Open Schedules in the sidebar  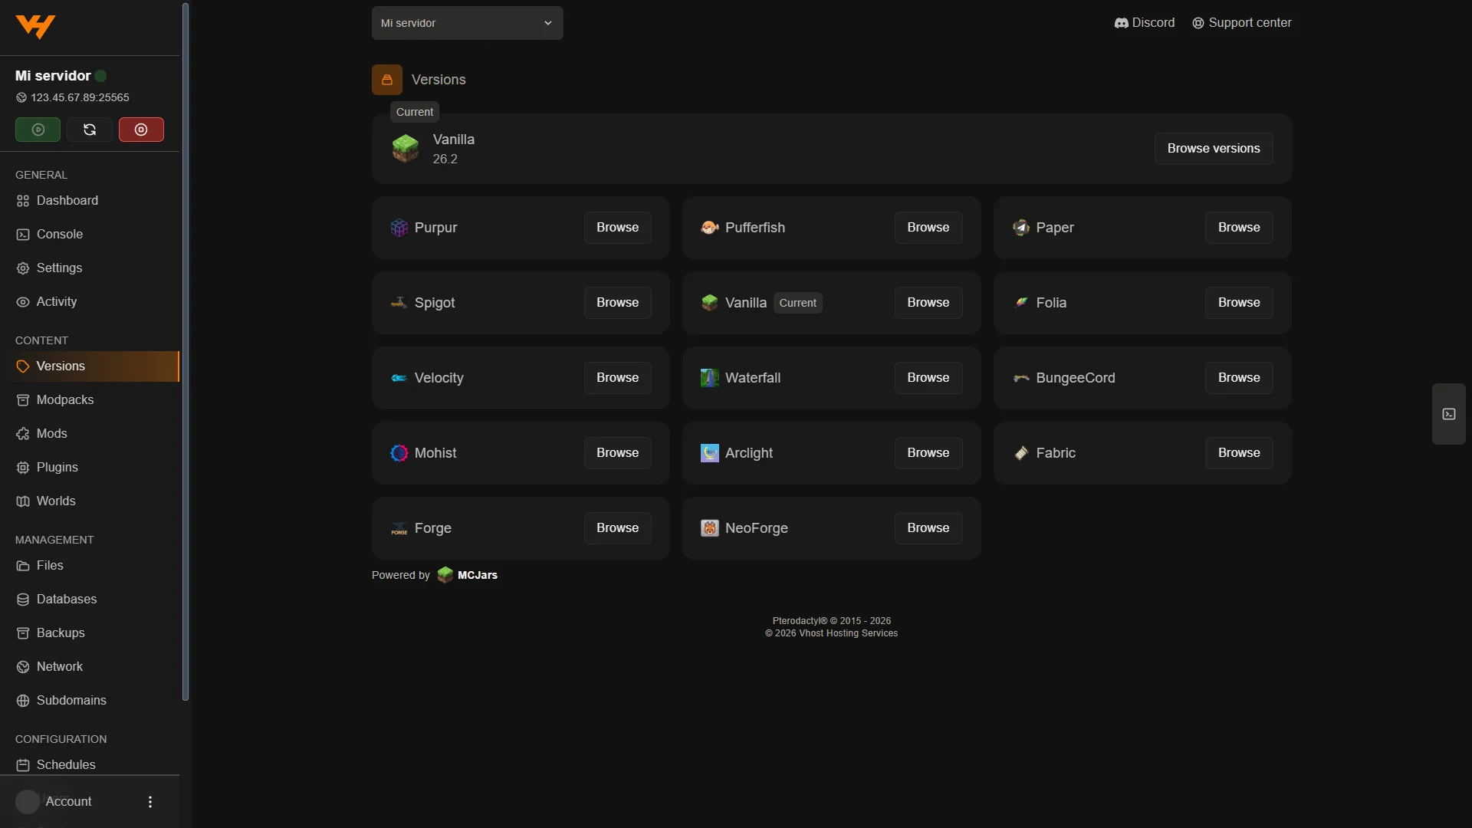90,765
